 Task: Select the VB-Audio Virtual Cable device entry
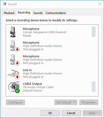52,87
